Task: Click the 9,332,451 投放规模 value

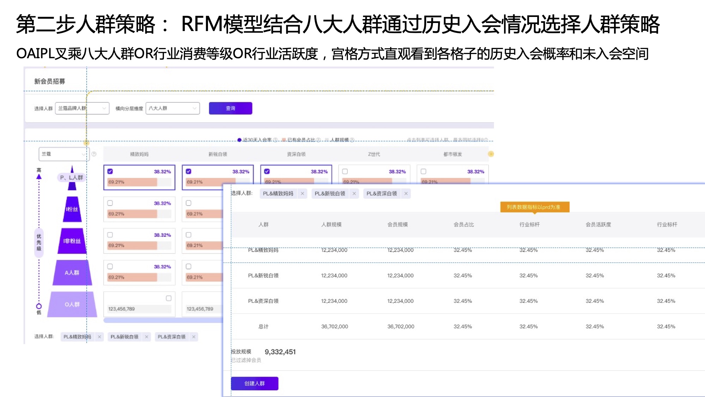Action: pyautogui.click(x=280, y=352)
